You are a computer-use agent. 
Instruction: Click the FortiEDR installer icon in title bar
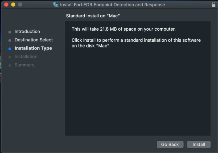56,5
